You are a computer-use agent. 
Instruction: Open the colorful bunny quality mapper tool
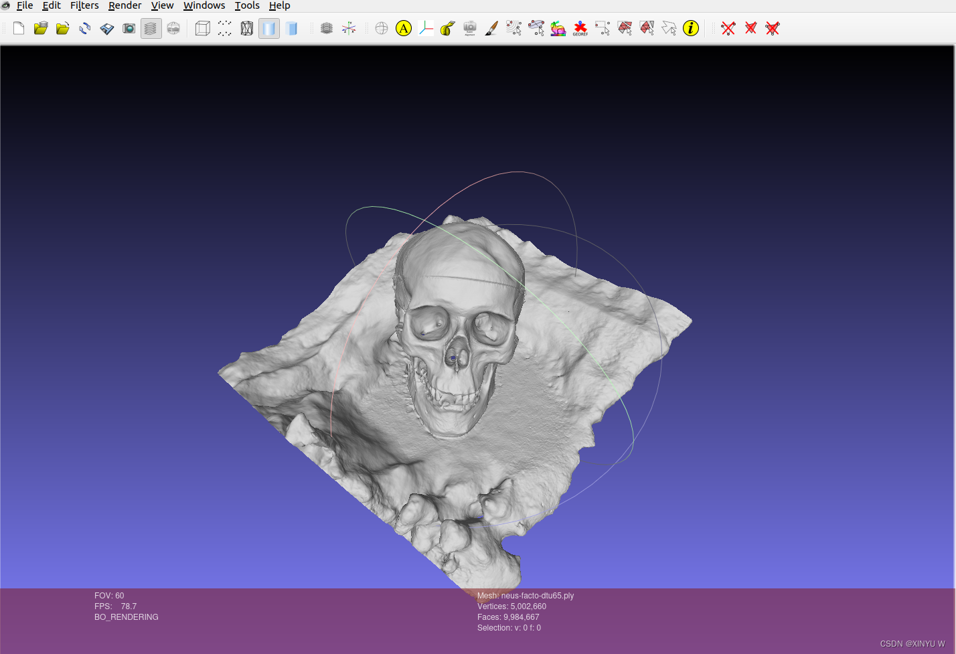[x=558, y=28]
